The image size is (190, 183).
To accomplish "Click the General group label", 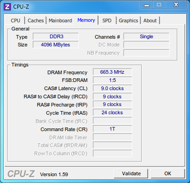I will coord(21,29).
